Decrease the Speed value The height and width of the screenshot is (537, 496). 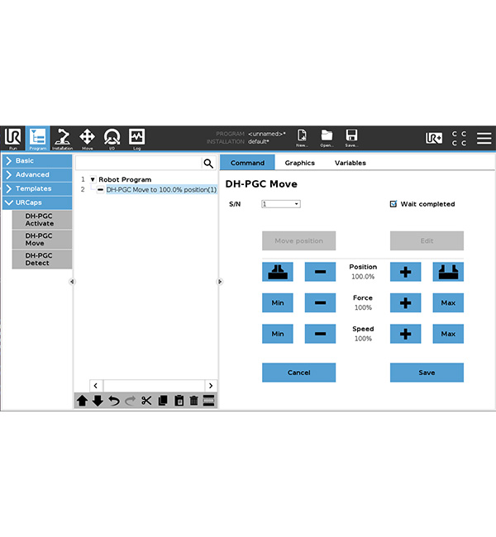point(320,334)
